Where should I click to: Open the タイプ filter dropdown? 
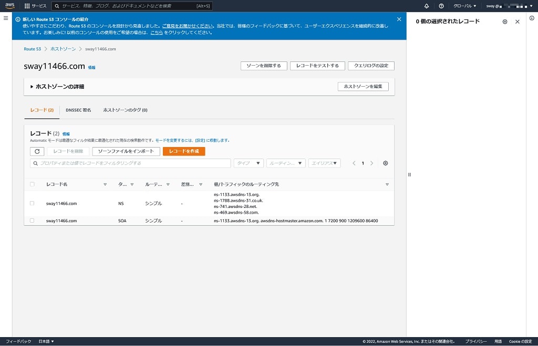tap(249, 163)
